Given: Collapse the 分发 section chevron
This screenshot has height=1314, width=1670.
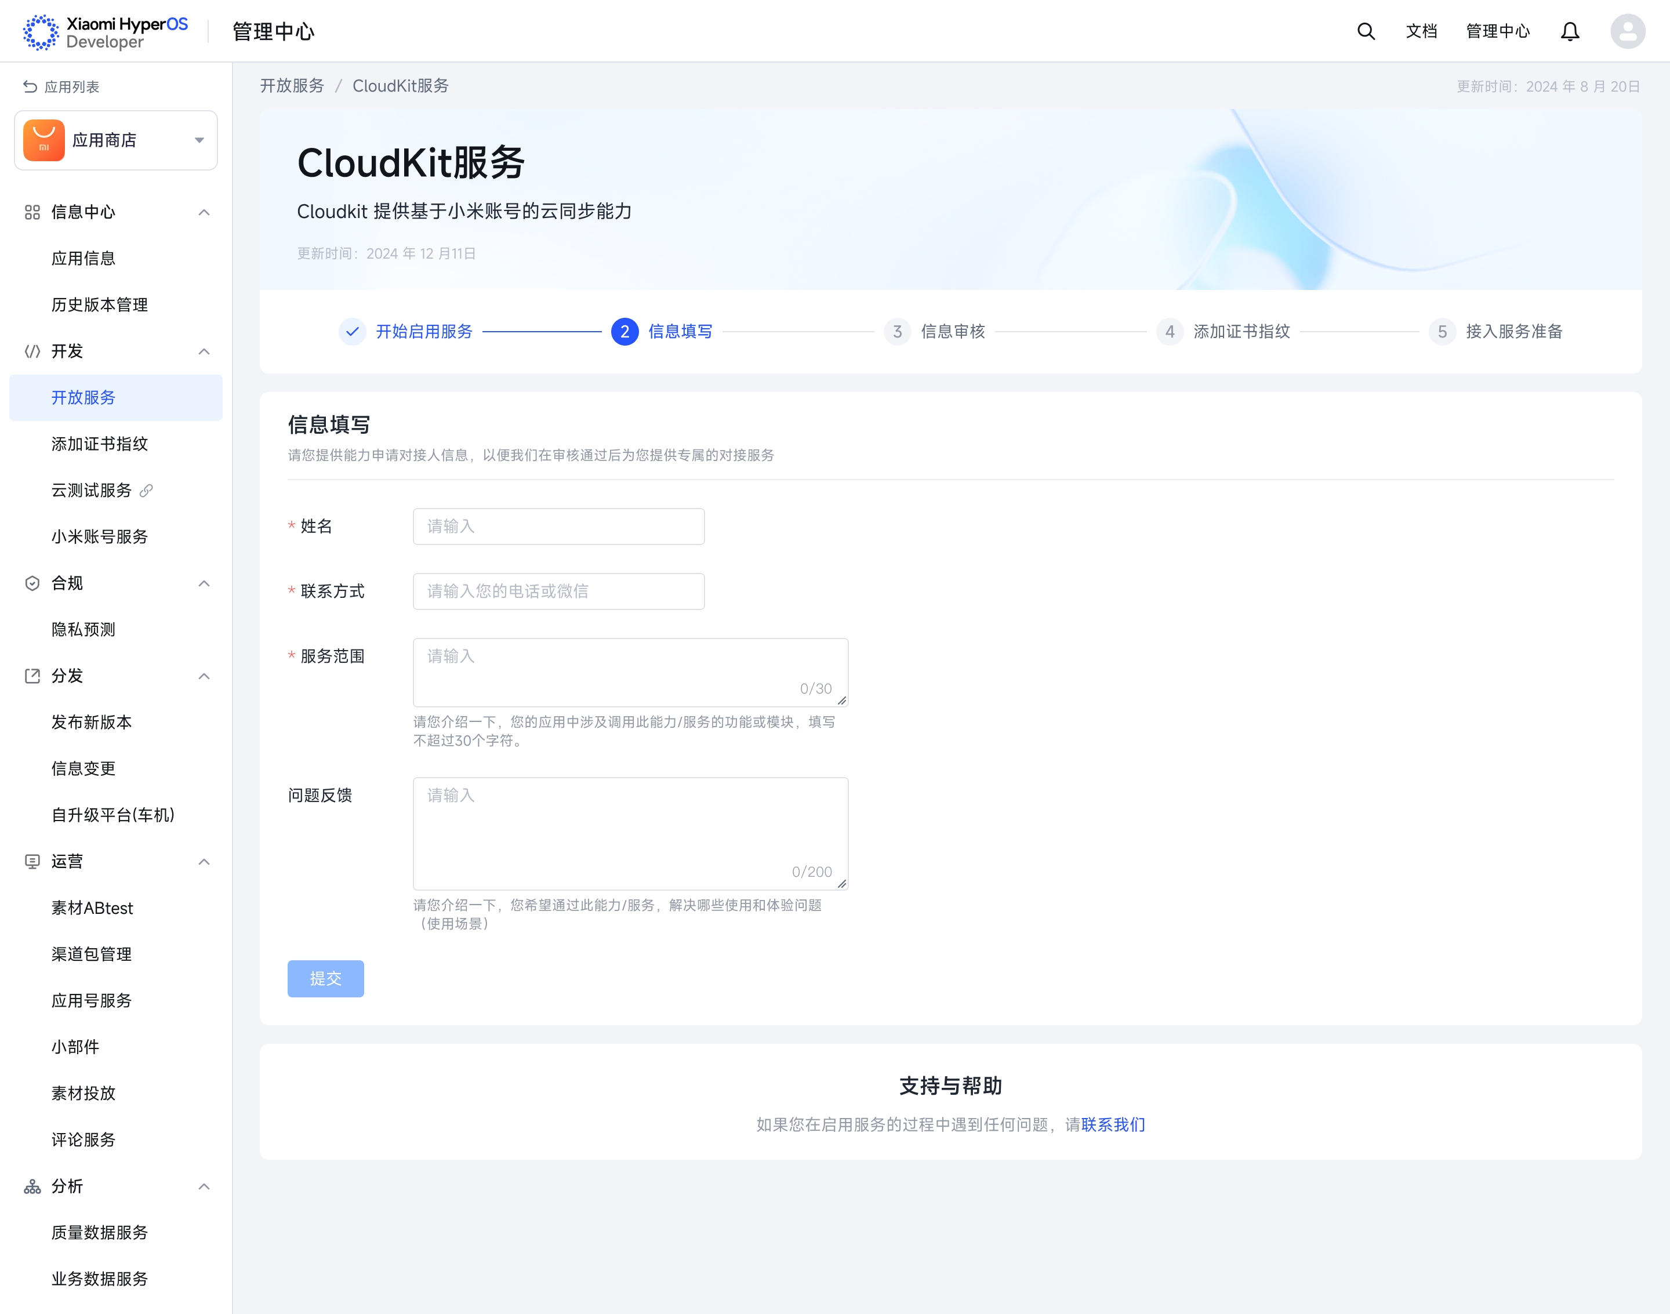Looking at the screenshot, I should (x=204, y=676).
